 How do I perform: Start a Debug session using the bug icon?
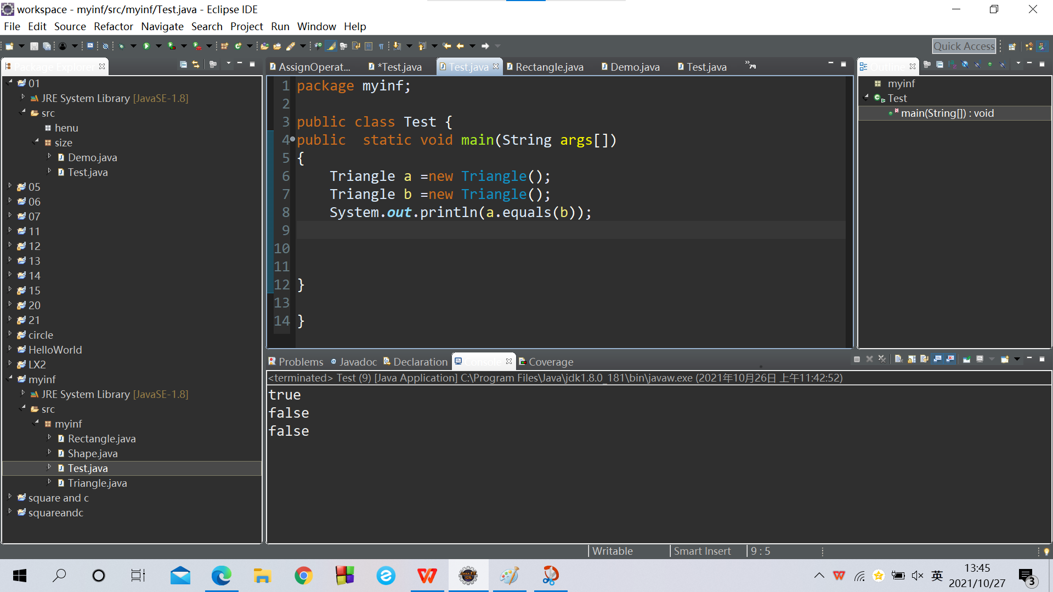tap(122, 46)
